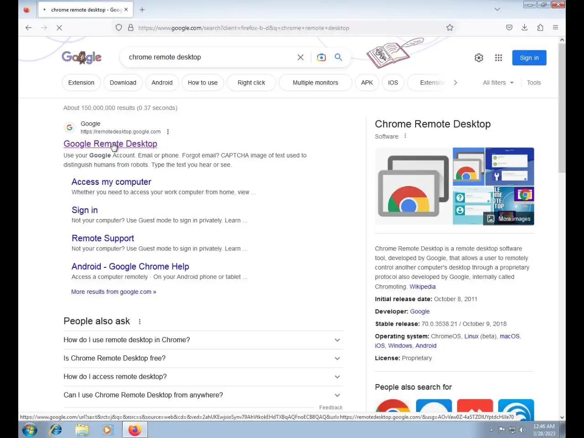
Task: Select the APK filter chip
Action: (x=367, y=83)
